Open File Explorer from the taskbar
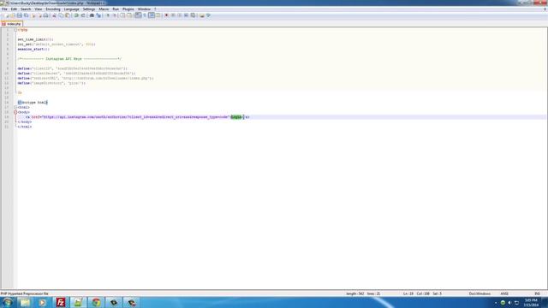The width and height of the screenshot is (548, 308). click(x=25, y=302)
